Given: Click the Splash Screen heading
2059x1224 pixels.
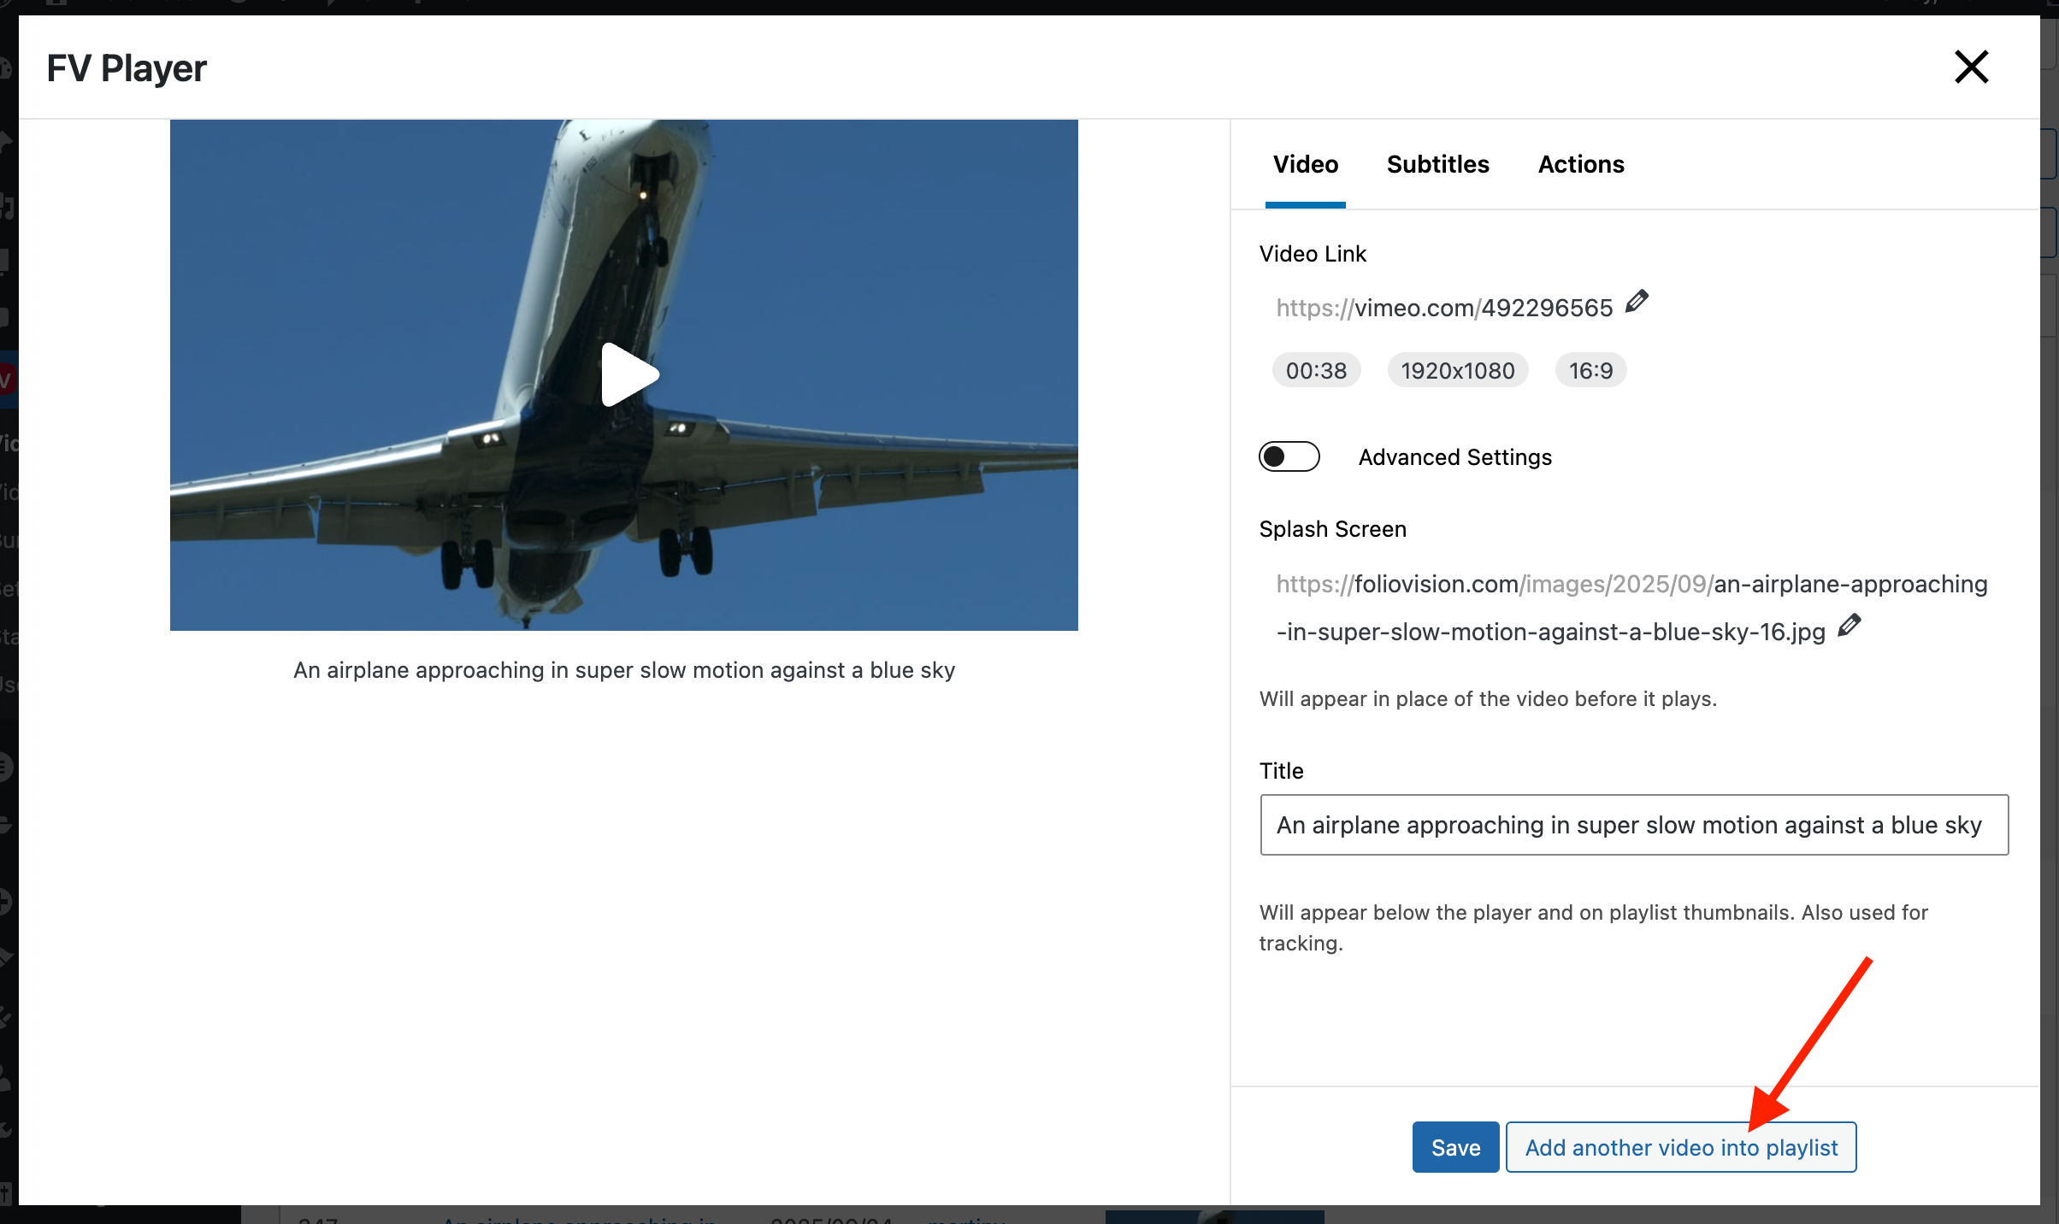Looking at the screenshot, I should tap(1332, 529).
